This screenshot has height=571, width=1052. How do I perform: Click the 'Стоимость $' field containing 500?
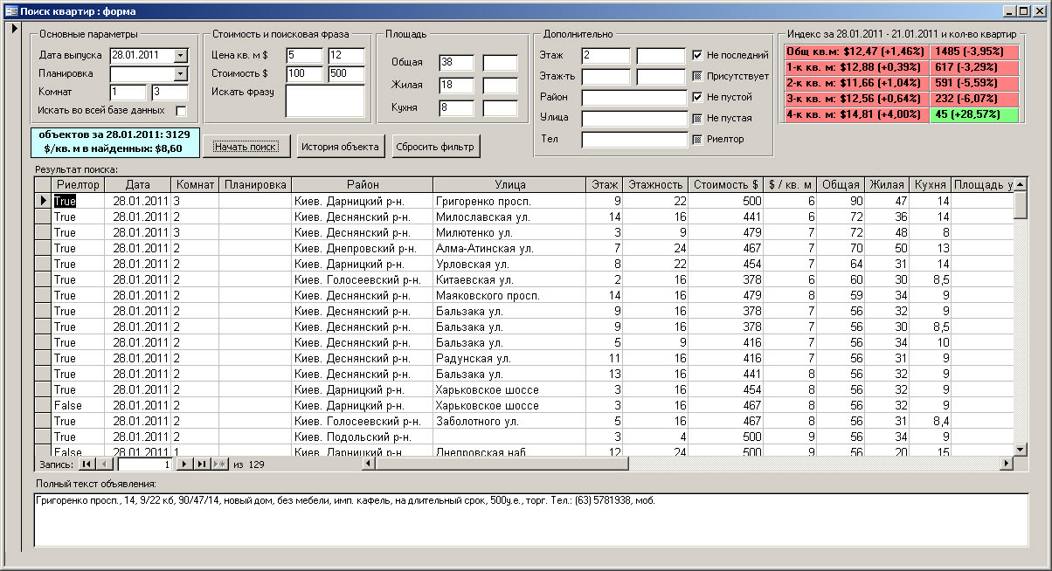tap(346, 73)
